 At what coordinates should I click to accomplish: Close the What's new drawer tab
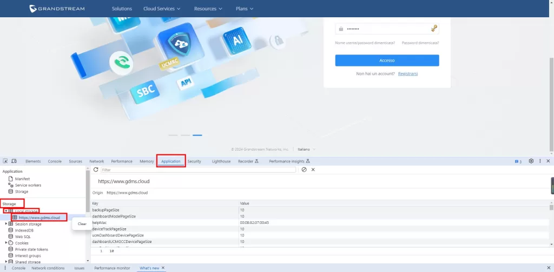coord(163,268)
